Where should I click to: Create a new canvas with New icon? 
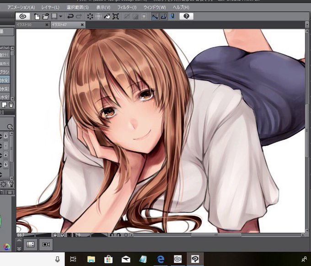(37, 16)
